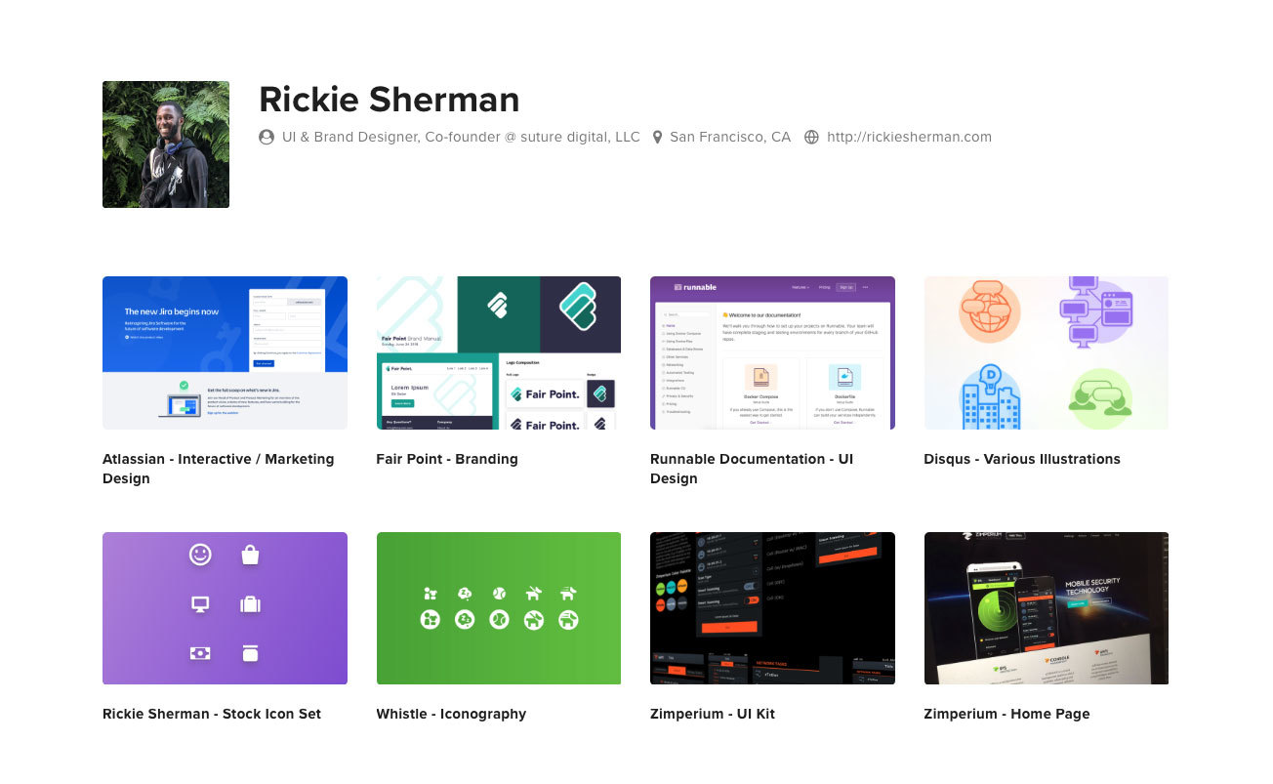Open the Fair Point branding thumbnail
This screenshot has width=1273, height=784.
tap(499, 352)
